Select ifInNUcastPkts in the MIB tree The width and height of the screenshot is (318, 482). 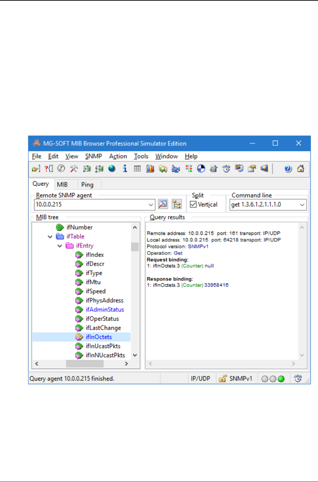[x=105, y=355]
